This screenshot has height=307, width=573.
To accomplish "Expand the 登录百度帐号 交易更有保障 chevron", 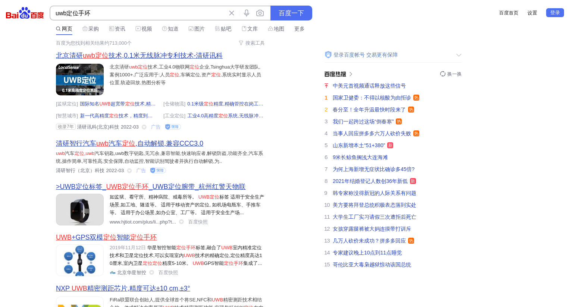I will (x=459, y=55).
